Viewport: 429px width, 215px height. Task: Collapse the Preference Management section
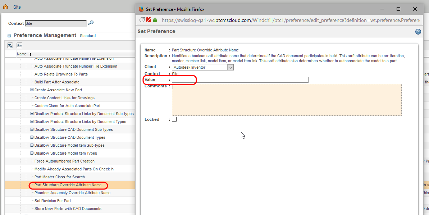9,36
